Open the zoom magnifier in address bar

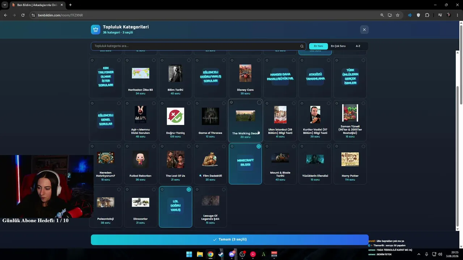tap(382, 15)
